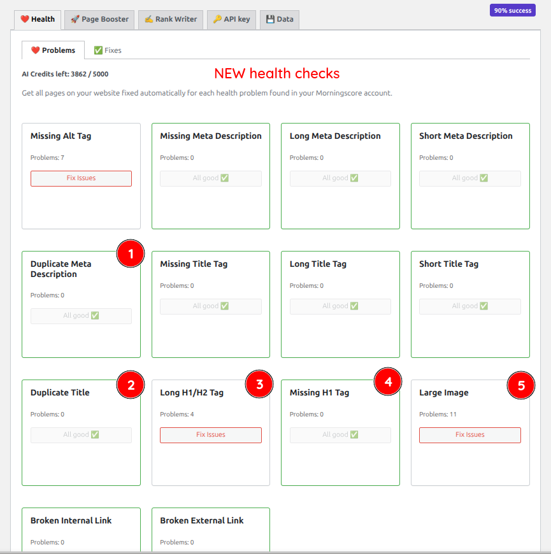
Task: Click the writing hand icon on Rank Writer
Action: [x=149, y=19]
